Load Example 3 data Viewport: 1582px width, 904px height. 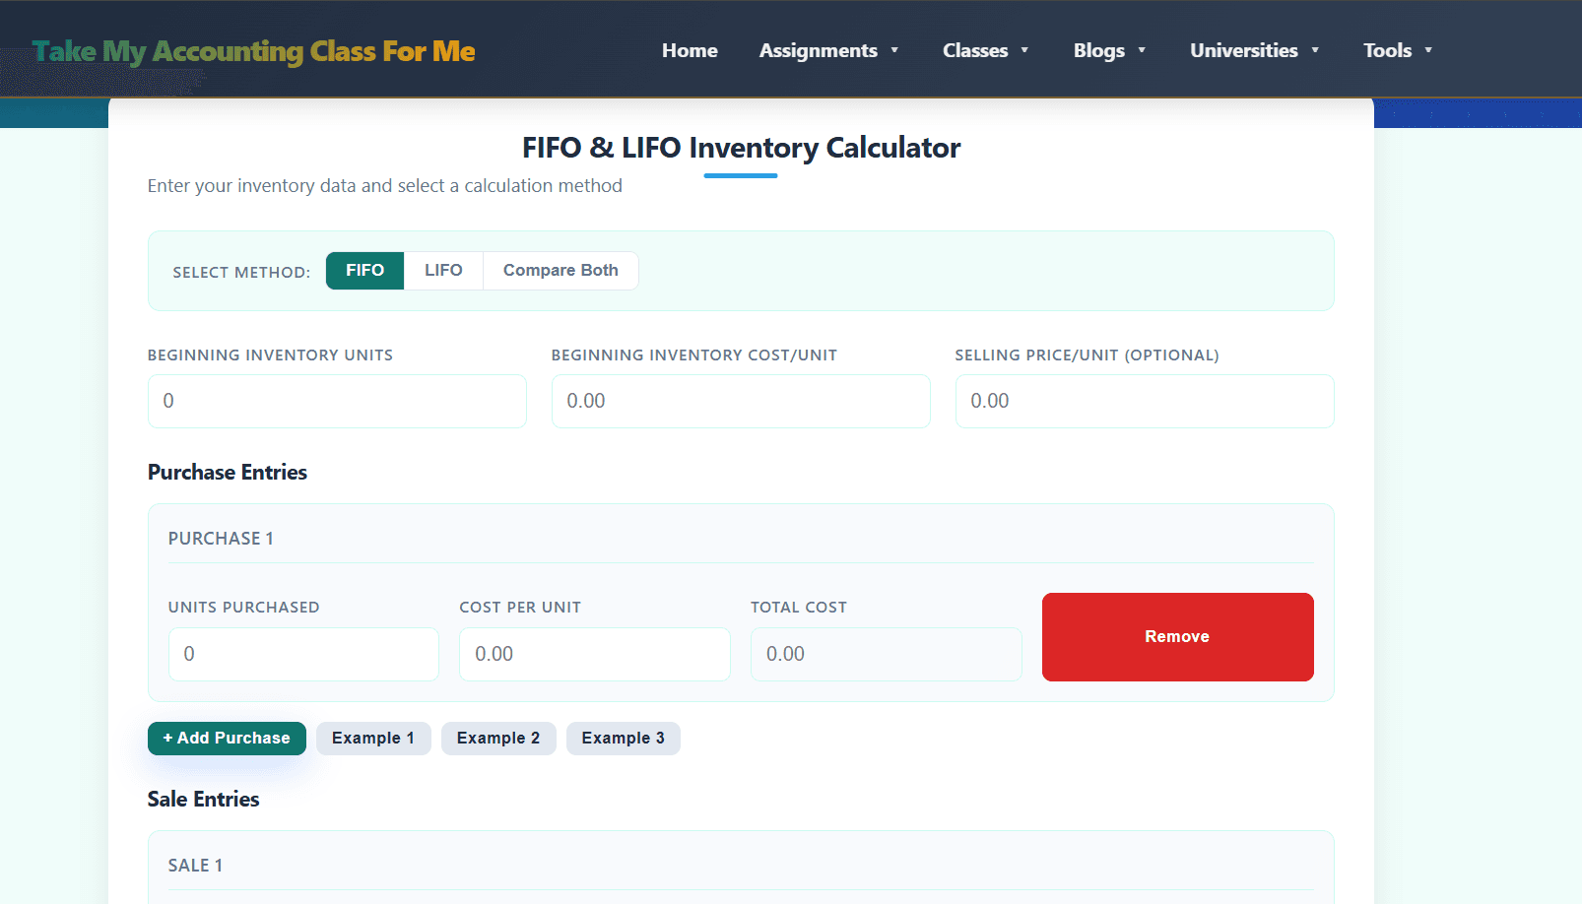(x=623, y=738)
